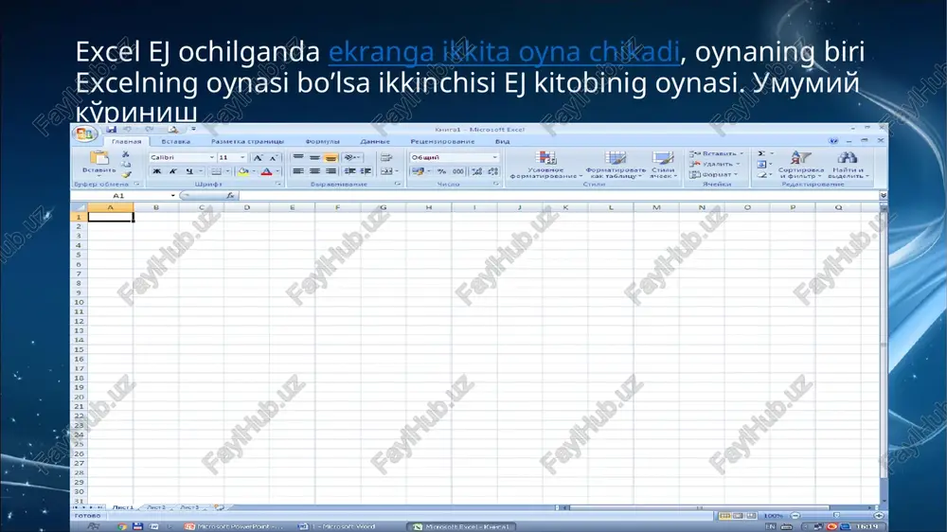Open Условное форматирование conditional formatting
The width and height of the screenshot is (947, 532).
(545, 165)
